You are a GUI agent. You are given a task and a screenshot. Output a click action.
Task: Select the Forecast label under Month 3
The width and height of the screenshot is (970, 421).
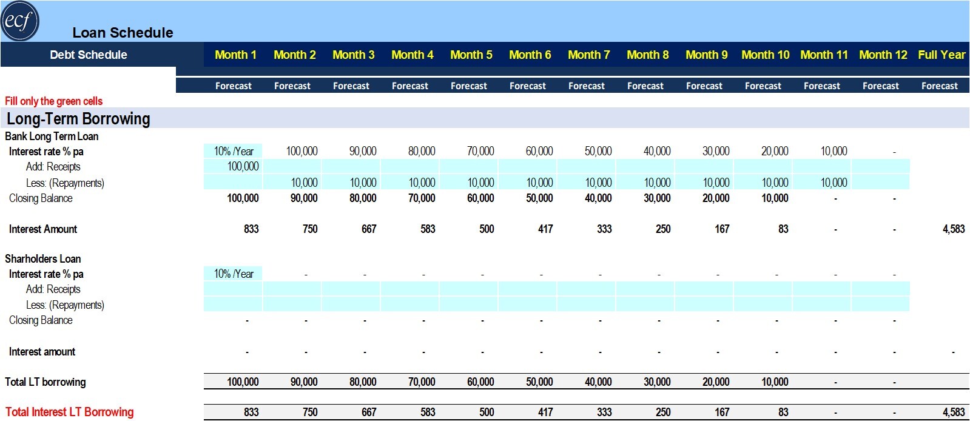[351, 86]
